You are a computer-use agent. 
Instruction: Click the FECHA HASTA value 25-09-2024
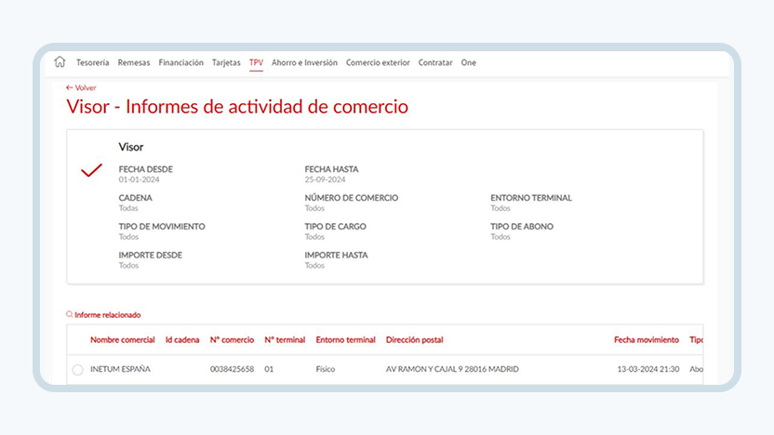pos(325,179)
